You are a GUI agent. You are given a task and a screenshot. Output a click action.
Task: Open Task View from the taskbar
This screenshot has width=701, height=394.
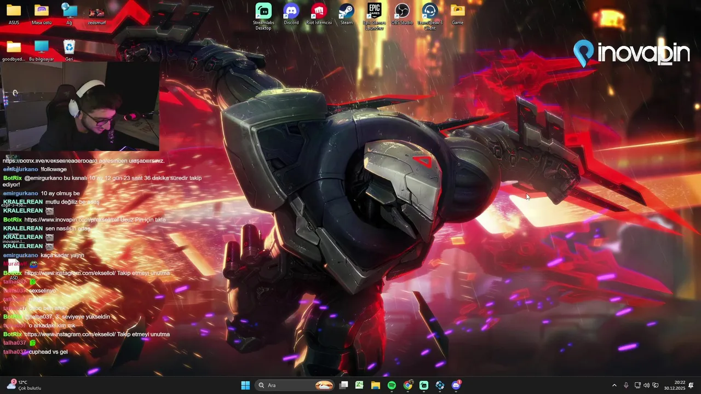[x=343, y=385]
